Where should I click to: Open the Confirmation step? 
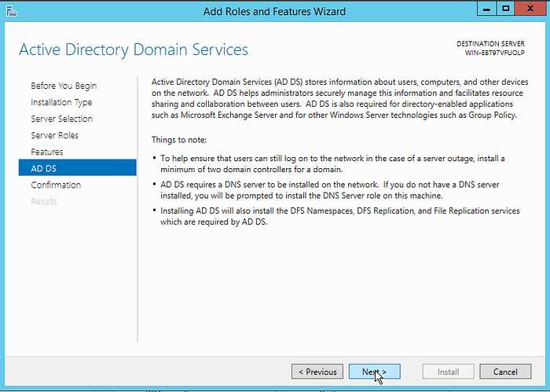[56, 185]
